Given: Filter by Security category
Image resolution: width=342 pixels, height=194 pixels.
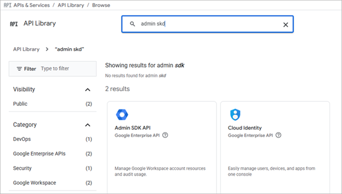Looking at the screenshot, I should click(x=52, y=168).
